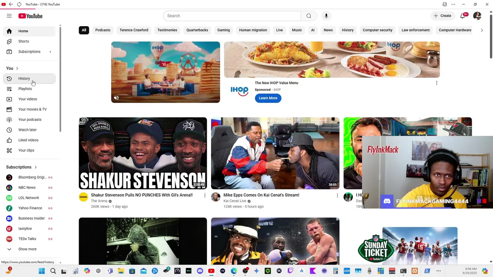This screenshot has width=493, height=277.
Task: Open Discord from the taskbar
Action: pos(200,271)
